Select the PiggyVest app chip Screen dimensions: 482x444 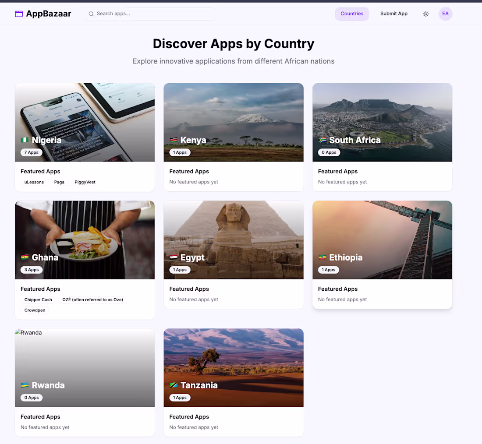coord(85,182)
